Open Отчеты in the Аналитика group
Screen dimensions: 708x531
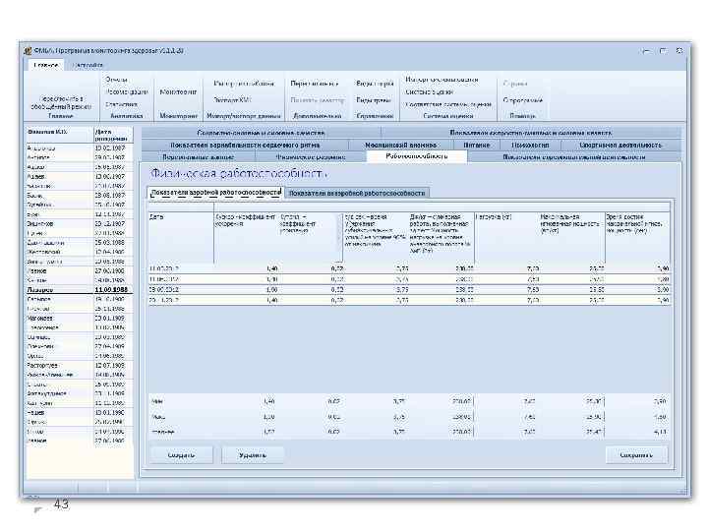coord(116,80)
